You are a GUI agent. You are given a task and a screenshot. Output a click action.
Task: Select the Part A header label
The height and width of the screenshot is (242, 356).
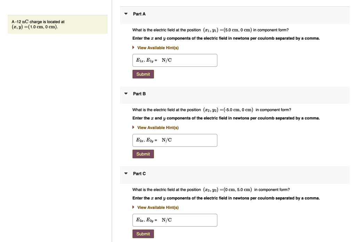139,14
